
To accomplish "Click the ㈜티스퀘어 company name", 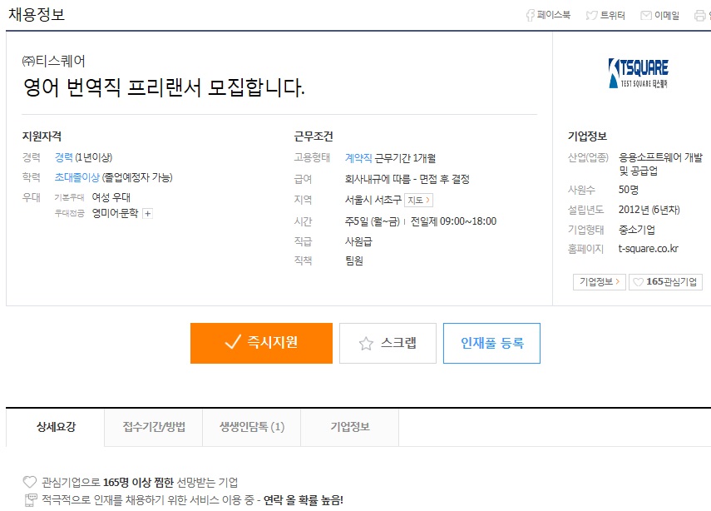I will [x=53, y=61].
